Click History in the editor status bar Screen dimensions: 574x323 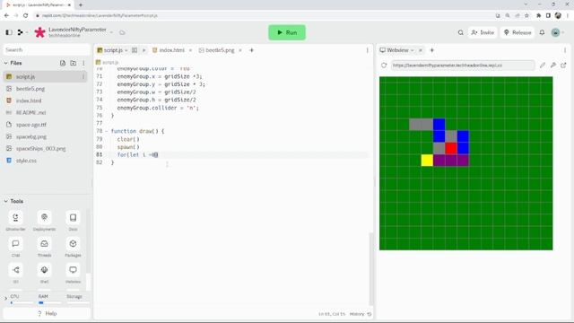[x=360, y=314]
